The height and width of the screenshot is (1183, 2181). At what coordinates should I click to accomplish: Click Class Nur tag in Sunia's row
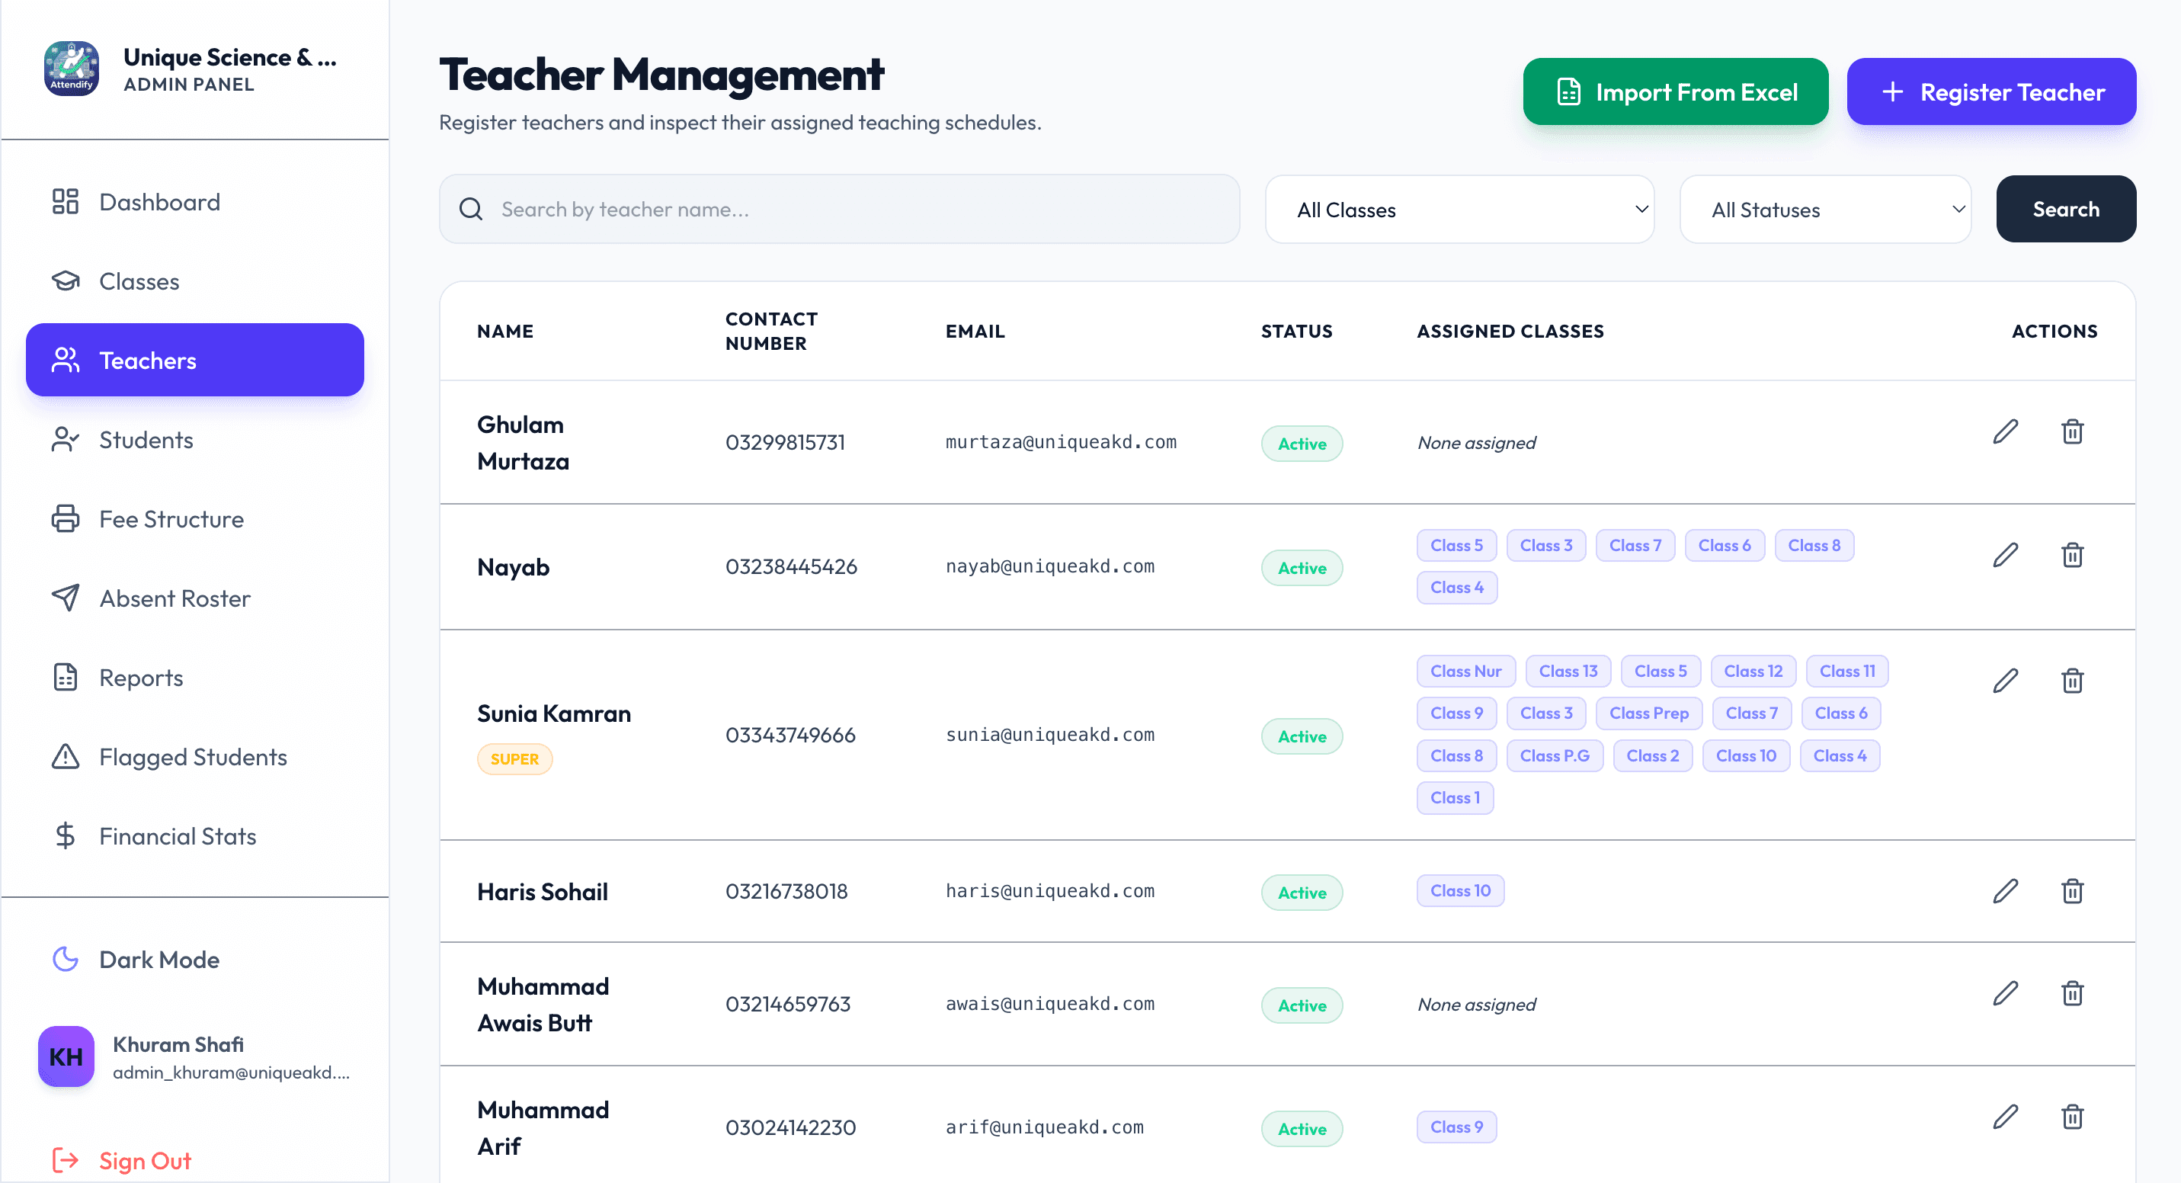[1465, 671]
